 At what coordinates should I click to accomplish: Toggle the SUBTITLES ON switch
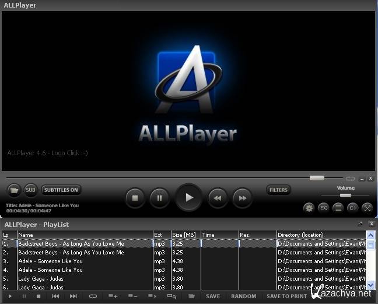tap(61, 190)
